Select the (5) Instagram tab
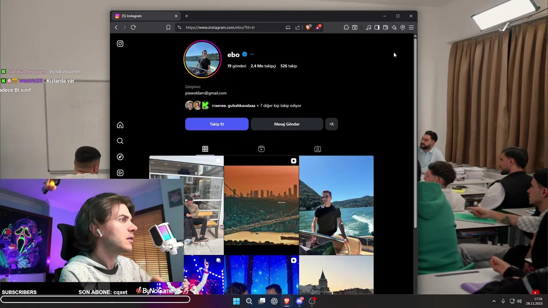The image size is (548, 308). (146, 16)
